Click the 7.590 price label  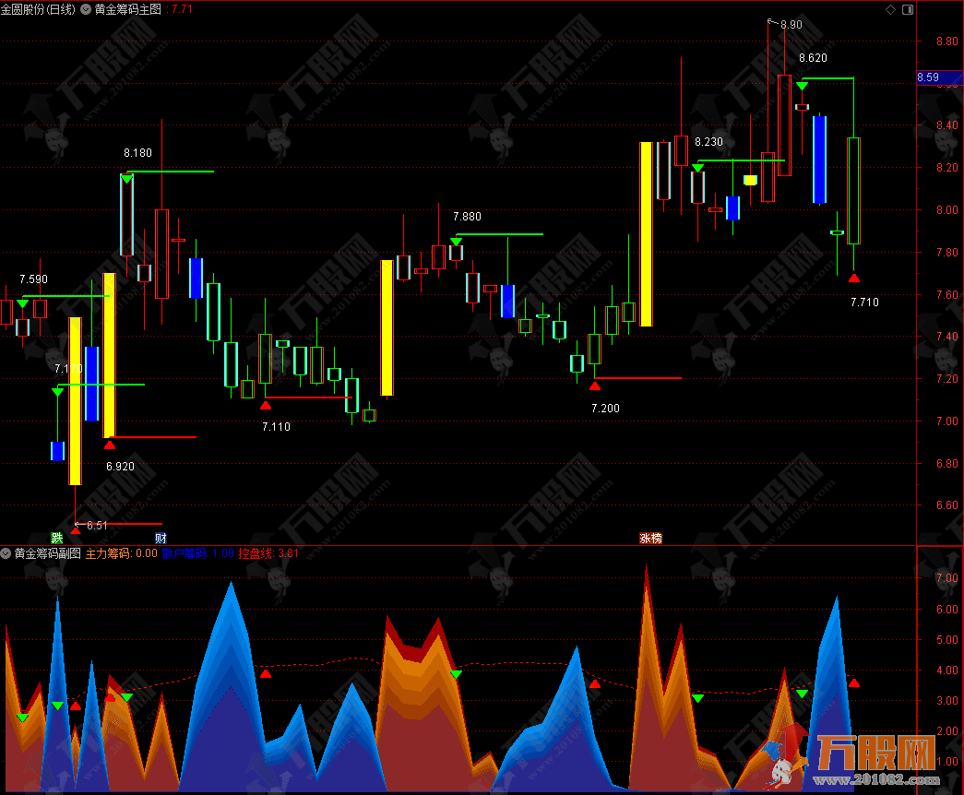[x=33, y=279]
